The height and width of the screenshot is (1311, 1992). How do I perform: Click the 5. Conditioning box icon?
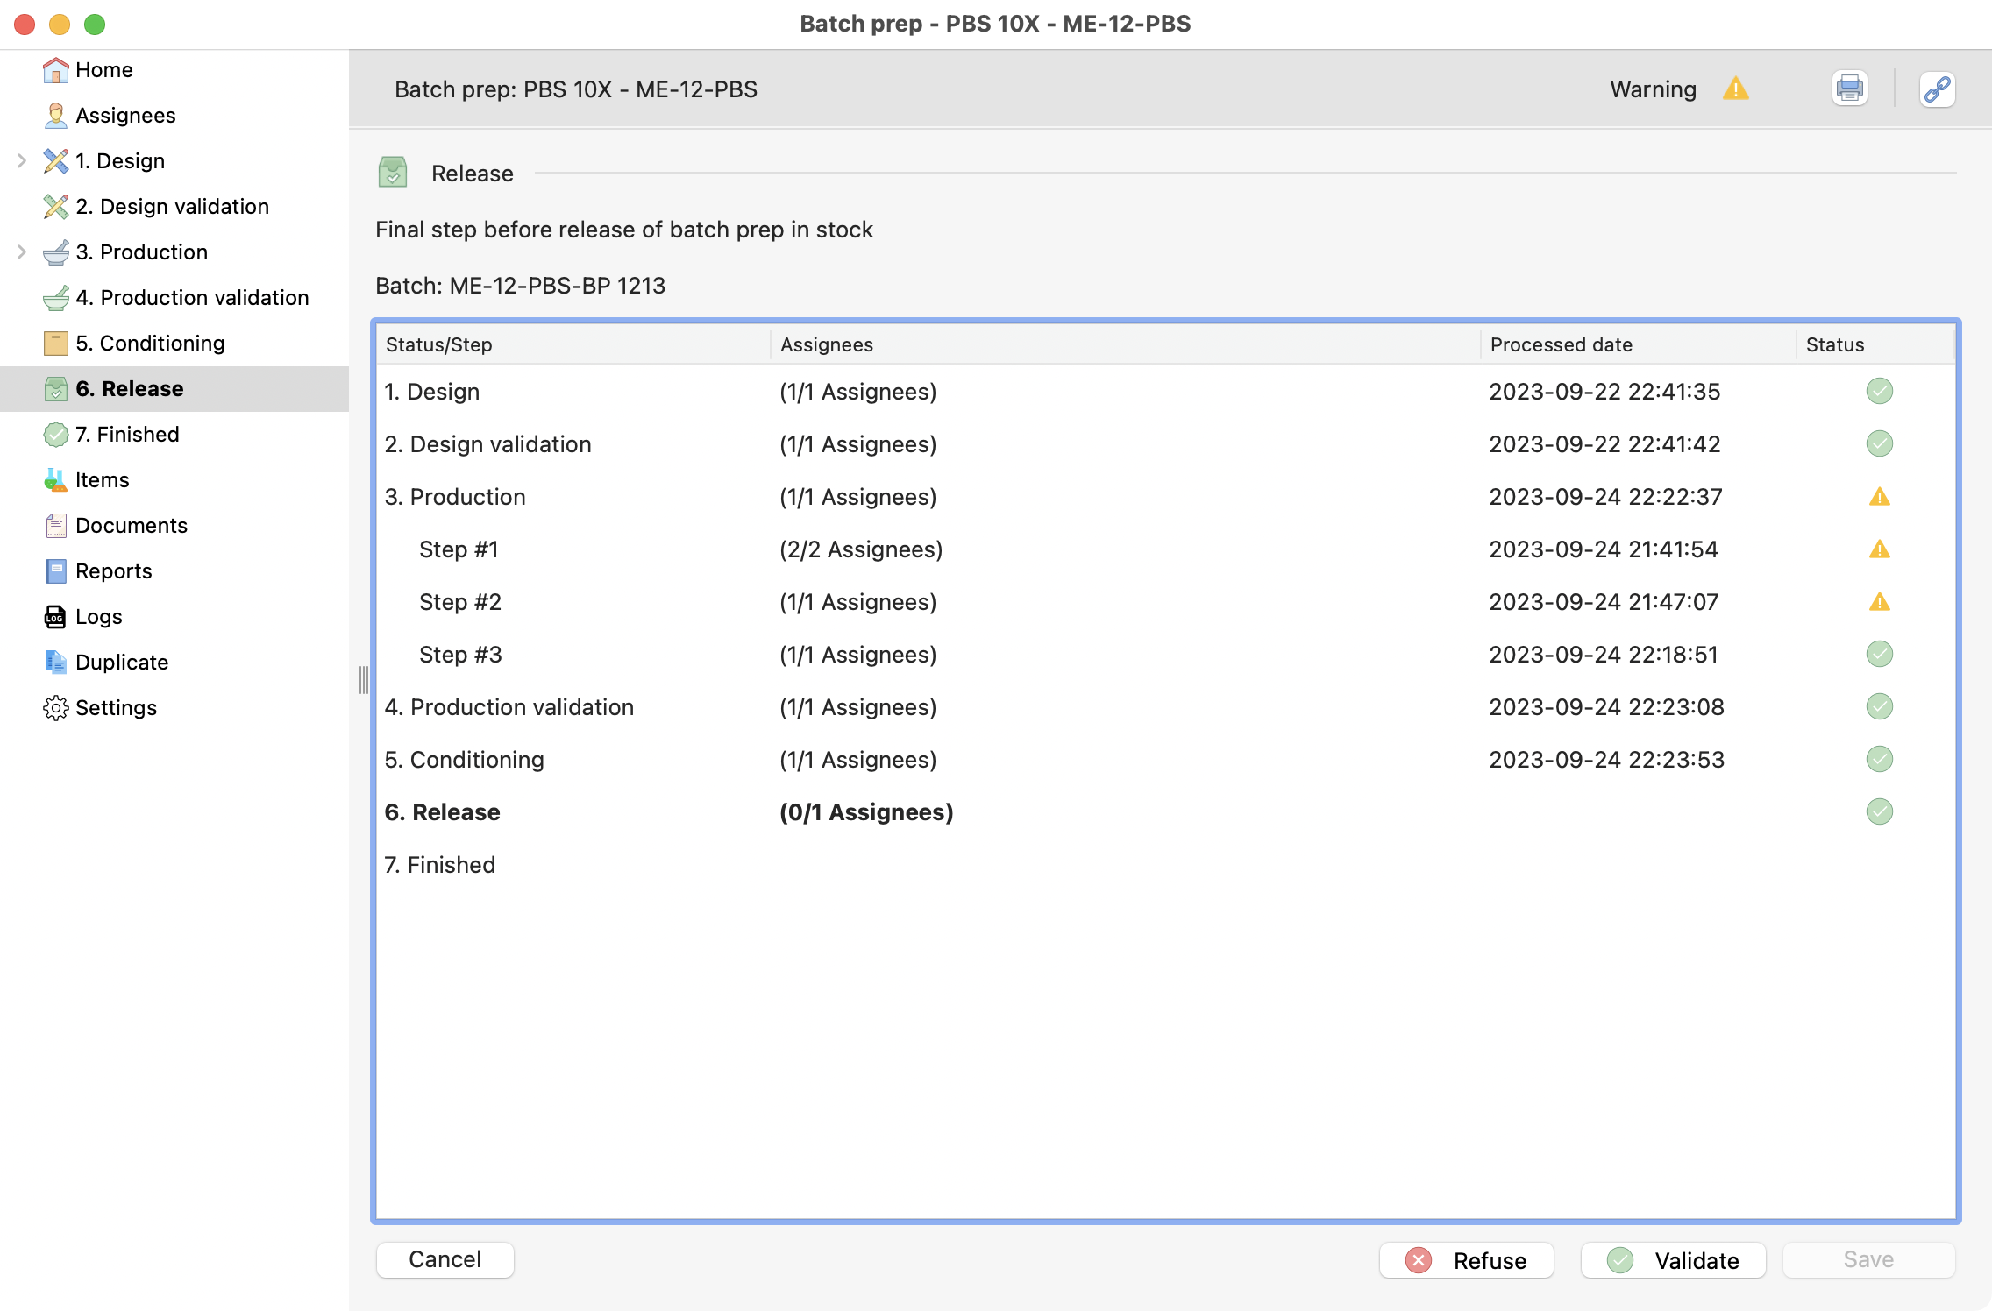click(55, 344)
